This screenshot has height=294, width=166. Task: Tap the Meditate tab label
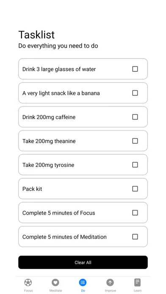(x=55, y=291)
